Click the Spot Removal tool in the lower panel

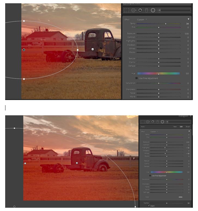148,122
